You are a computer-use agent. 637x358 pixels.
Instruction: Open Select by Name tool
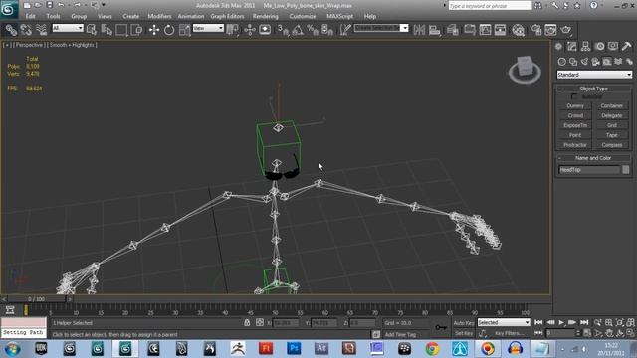(x=106, y=30)
